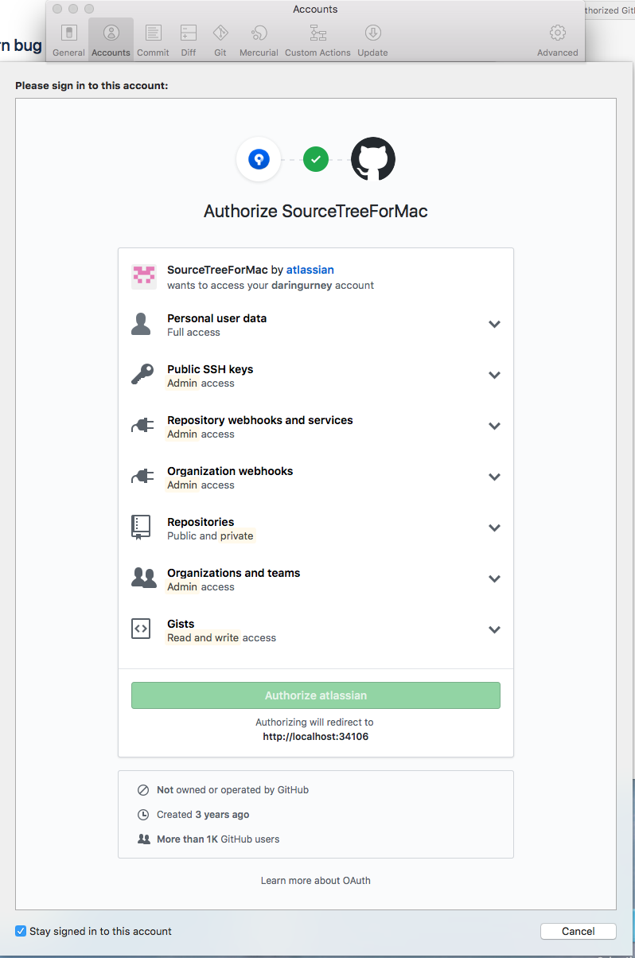Click the pink SourceTreeForMac avatar icon
This screenshot has width=635, height=958.
click(x=144, y=276)
